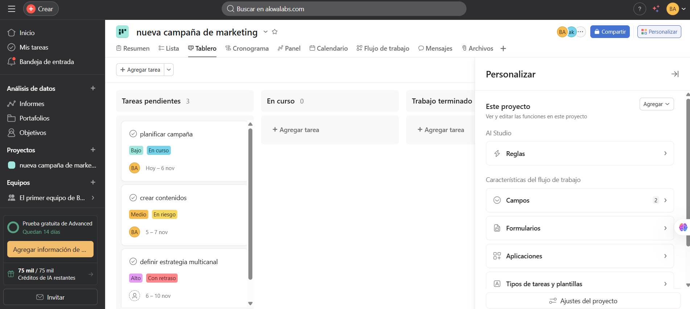This screenshot has width=690, height=309.
Task: Switch to the Lista tab
Action: click(x=169, y=48)
